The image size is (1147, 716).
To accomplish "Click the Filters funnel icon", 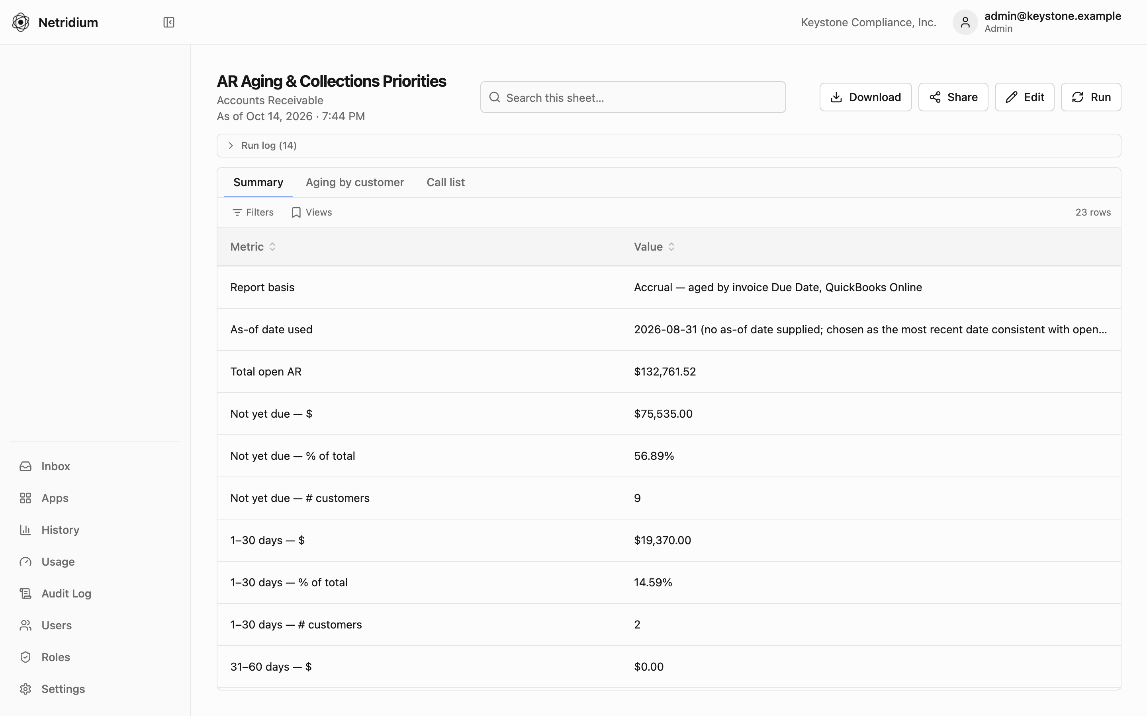I will [237, 213].
